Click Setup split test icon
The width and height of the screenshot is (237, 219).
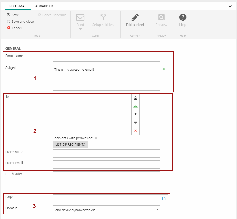pos(103,17)
